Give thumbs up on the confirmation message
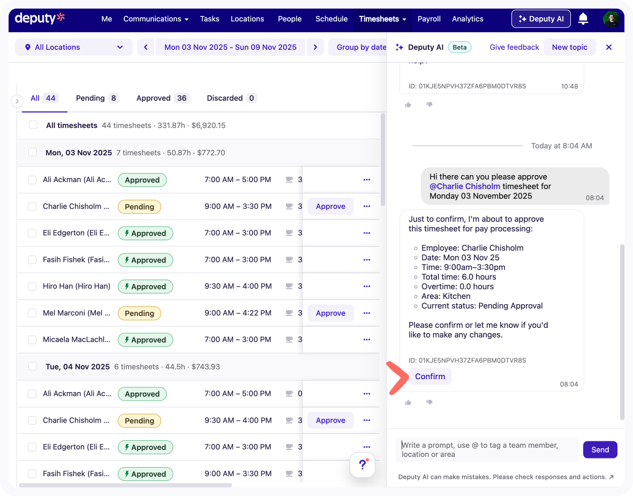This screenshot has width=633, height=496. [x=408, y=402]
